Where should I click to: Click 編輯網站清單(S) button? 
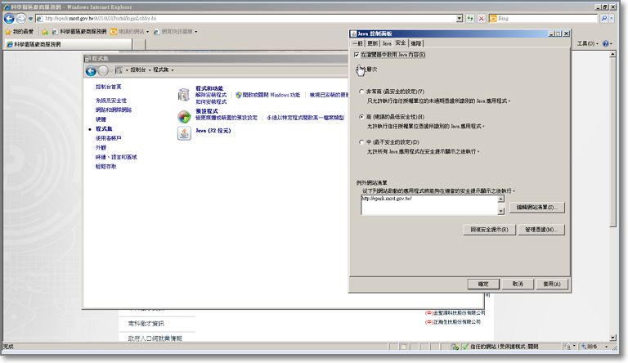(537, 208)
